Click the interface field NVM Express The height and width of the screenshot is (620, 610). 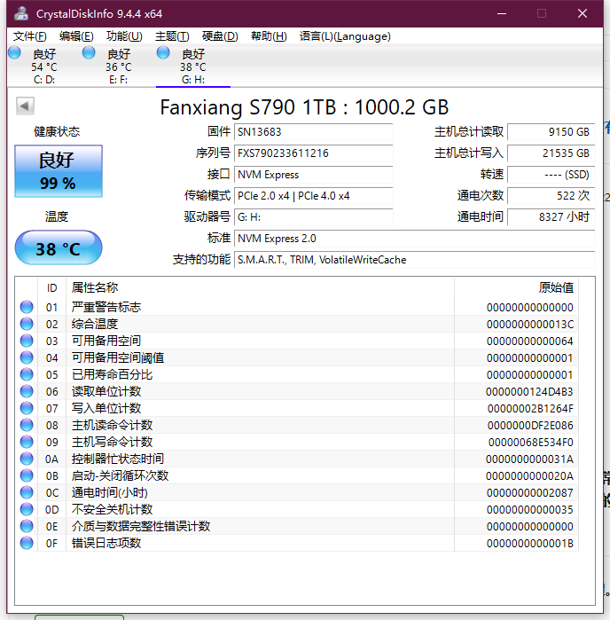(314, 175)
